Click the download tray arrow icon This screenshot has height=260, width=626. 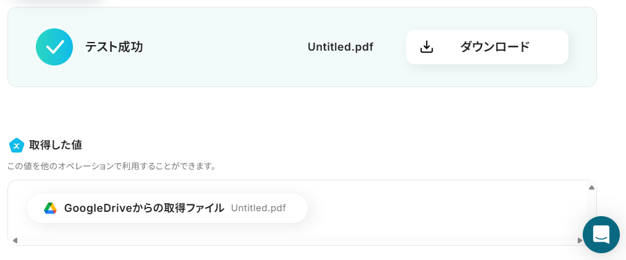[x=426, y=47]
